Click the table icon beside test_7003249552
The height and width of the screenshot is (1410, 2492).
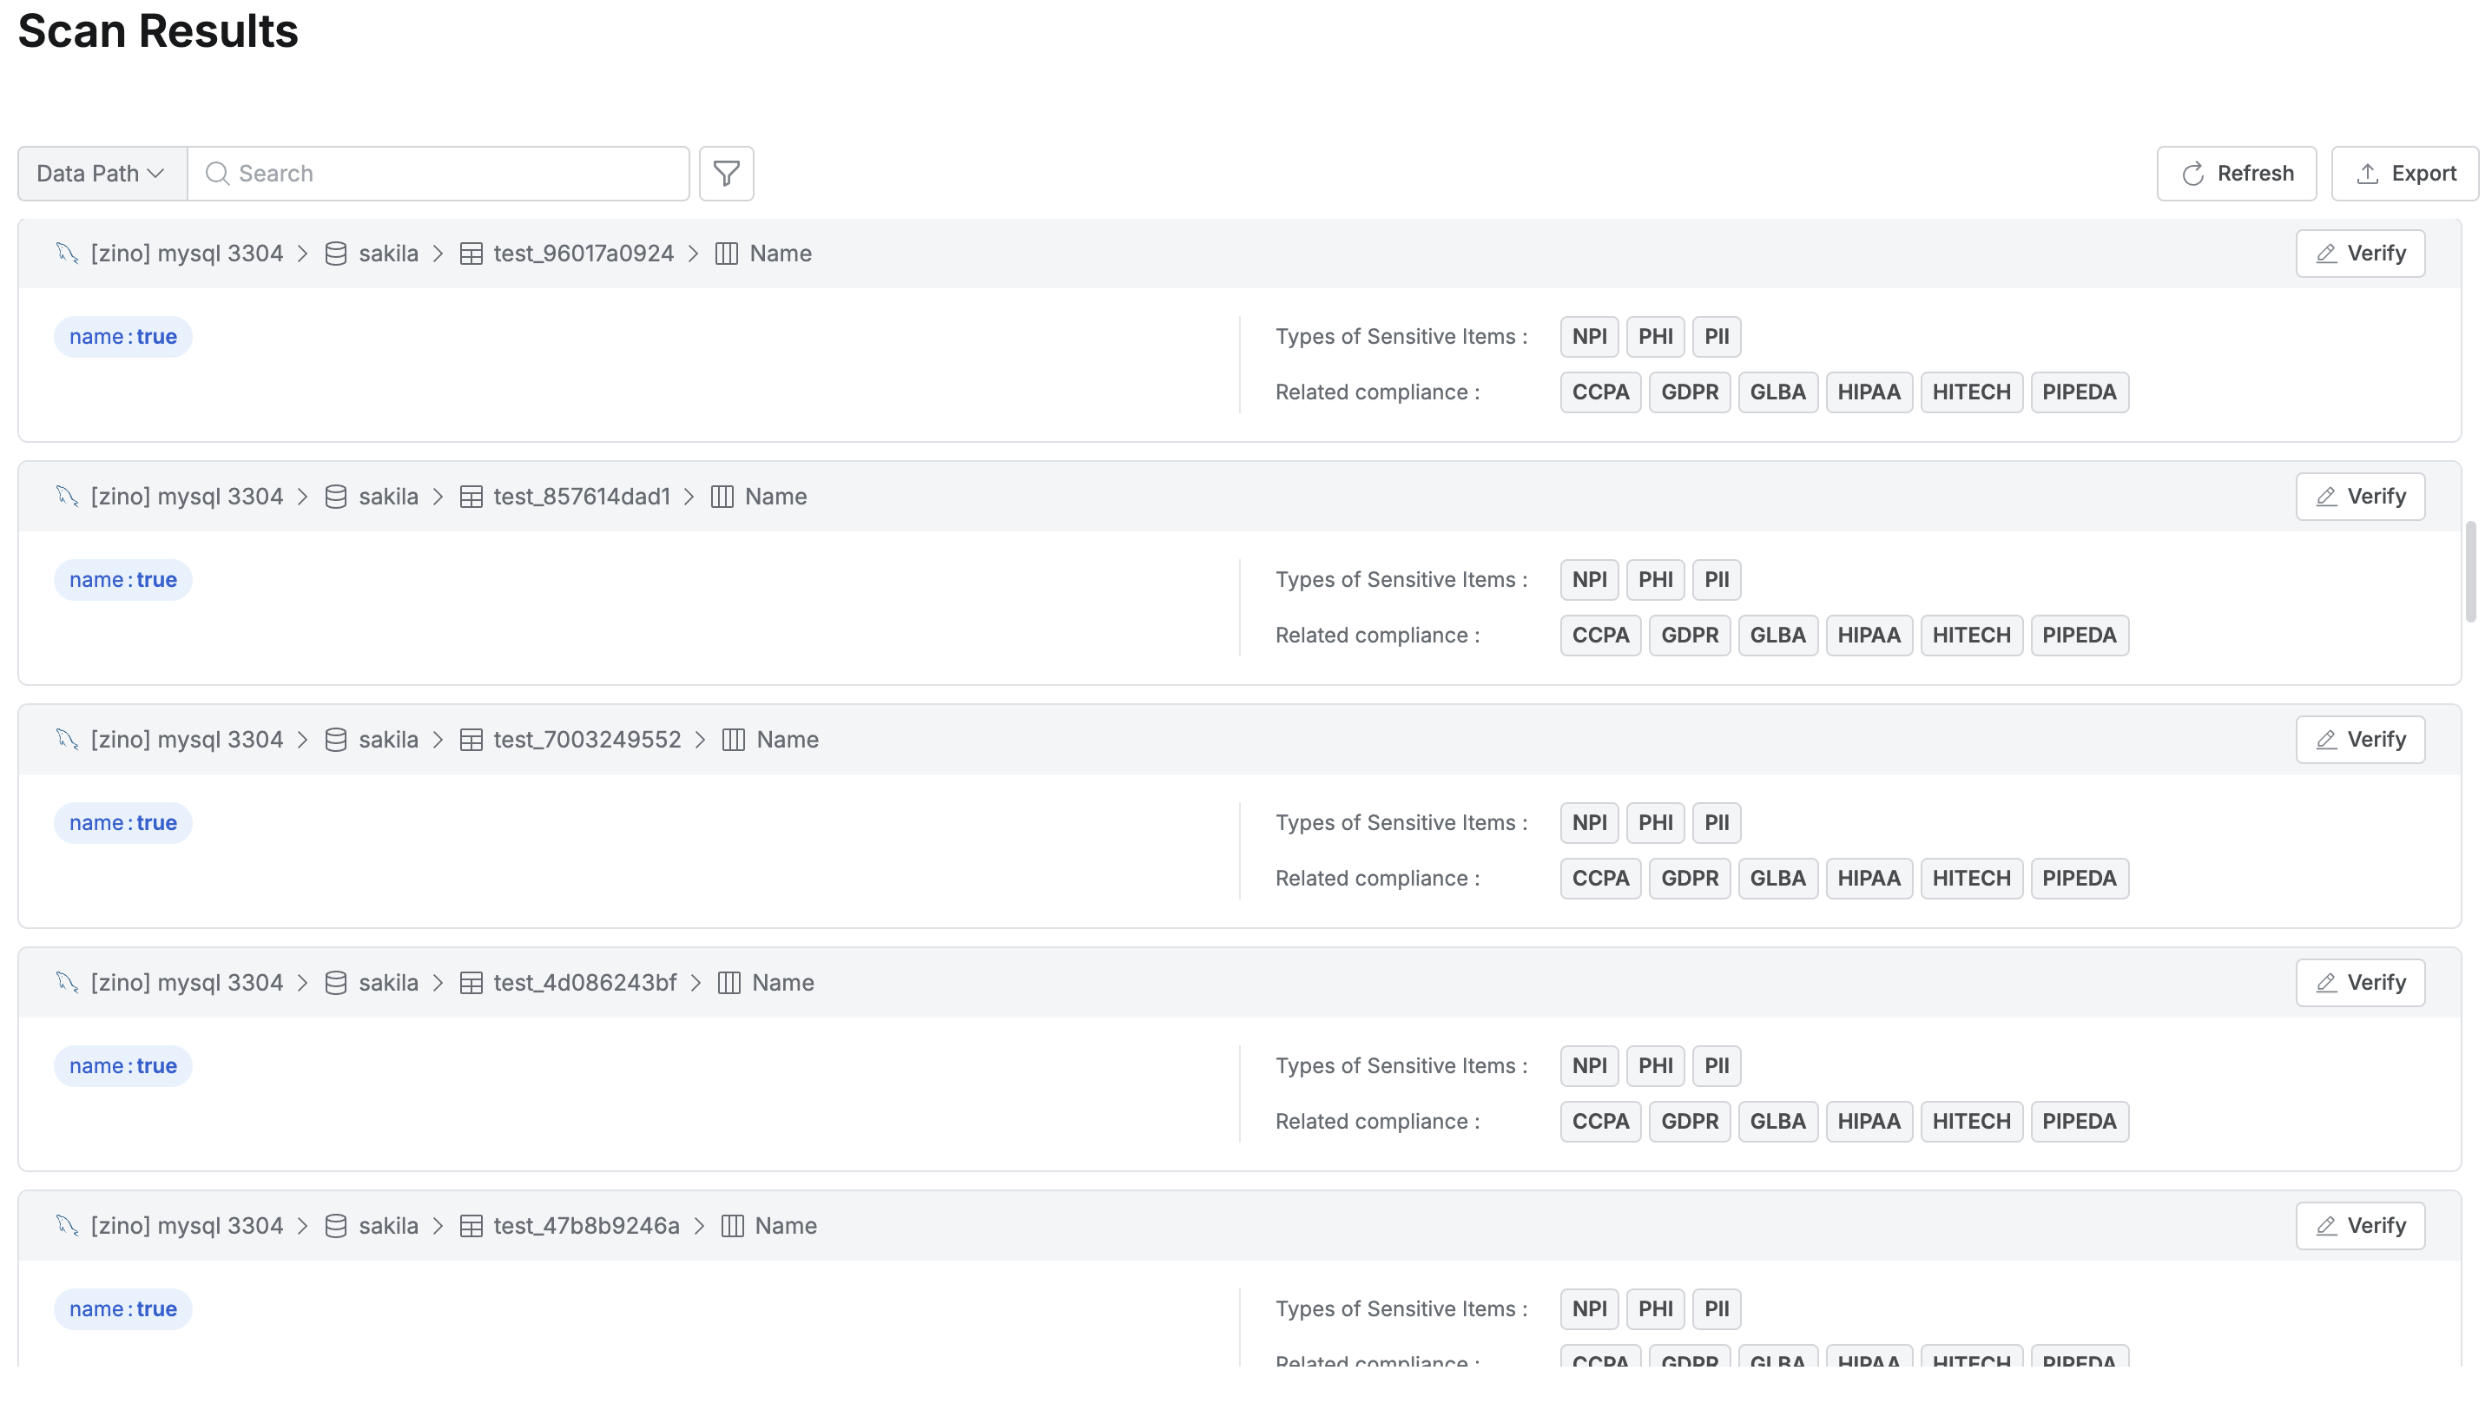[x=471, y=740]
